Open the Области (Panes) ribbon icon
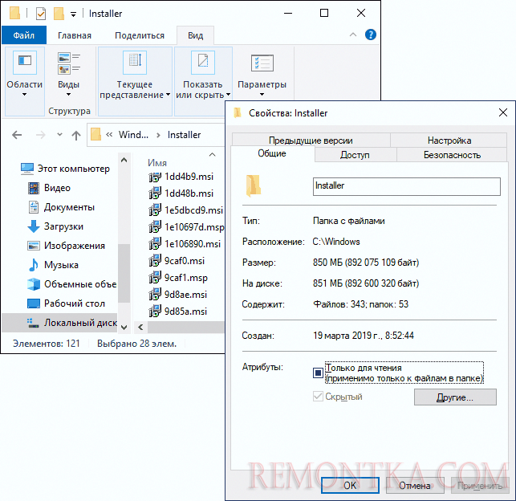516x501 pixels. (25, 62)
